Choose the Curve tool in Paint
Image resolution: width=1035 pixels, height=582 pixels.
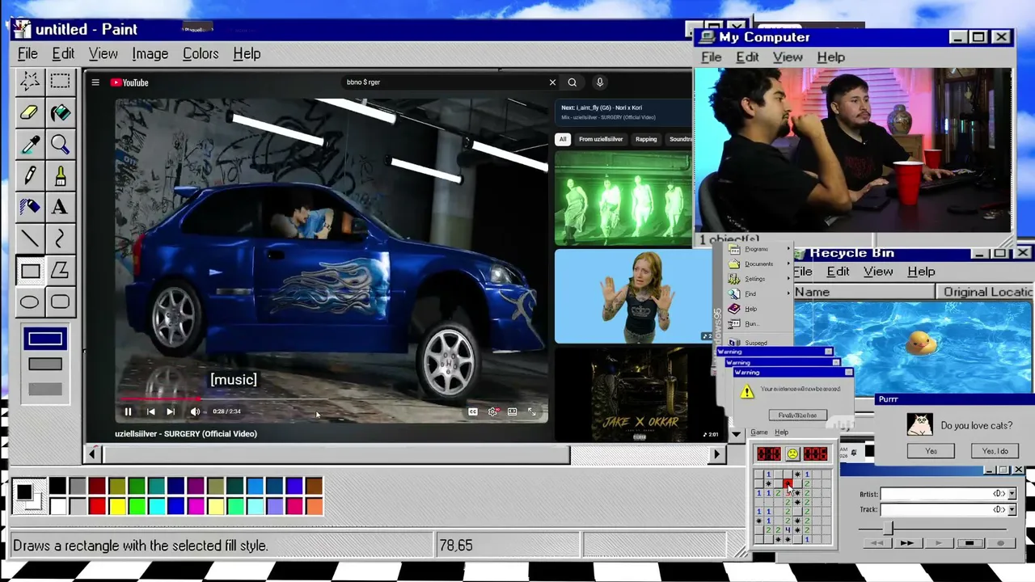60,238
